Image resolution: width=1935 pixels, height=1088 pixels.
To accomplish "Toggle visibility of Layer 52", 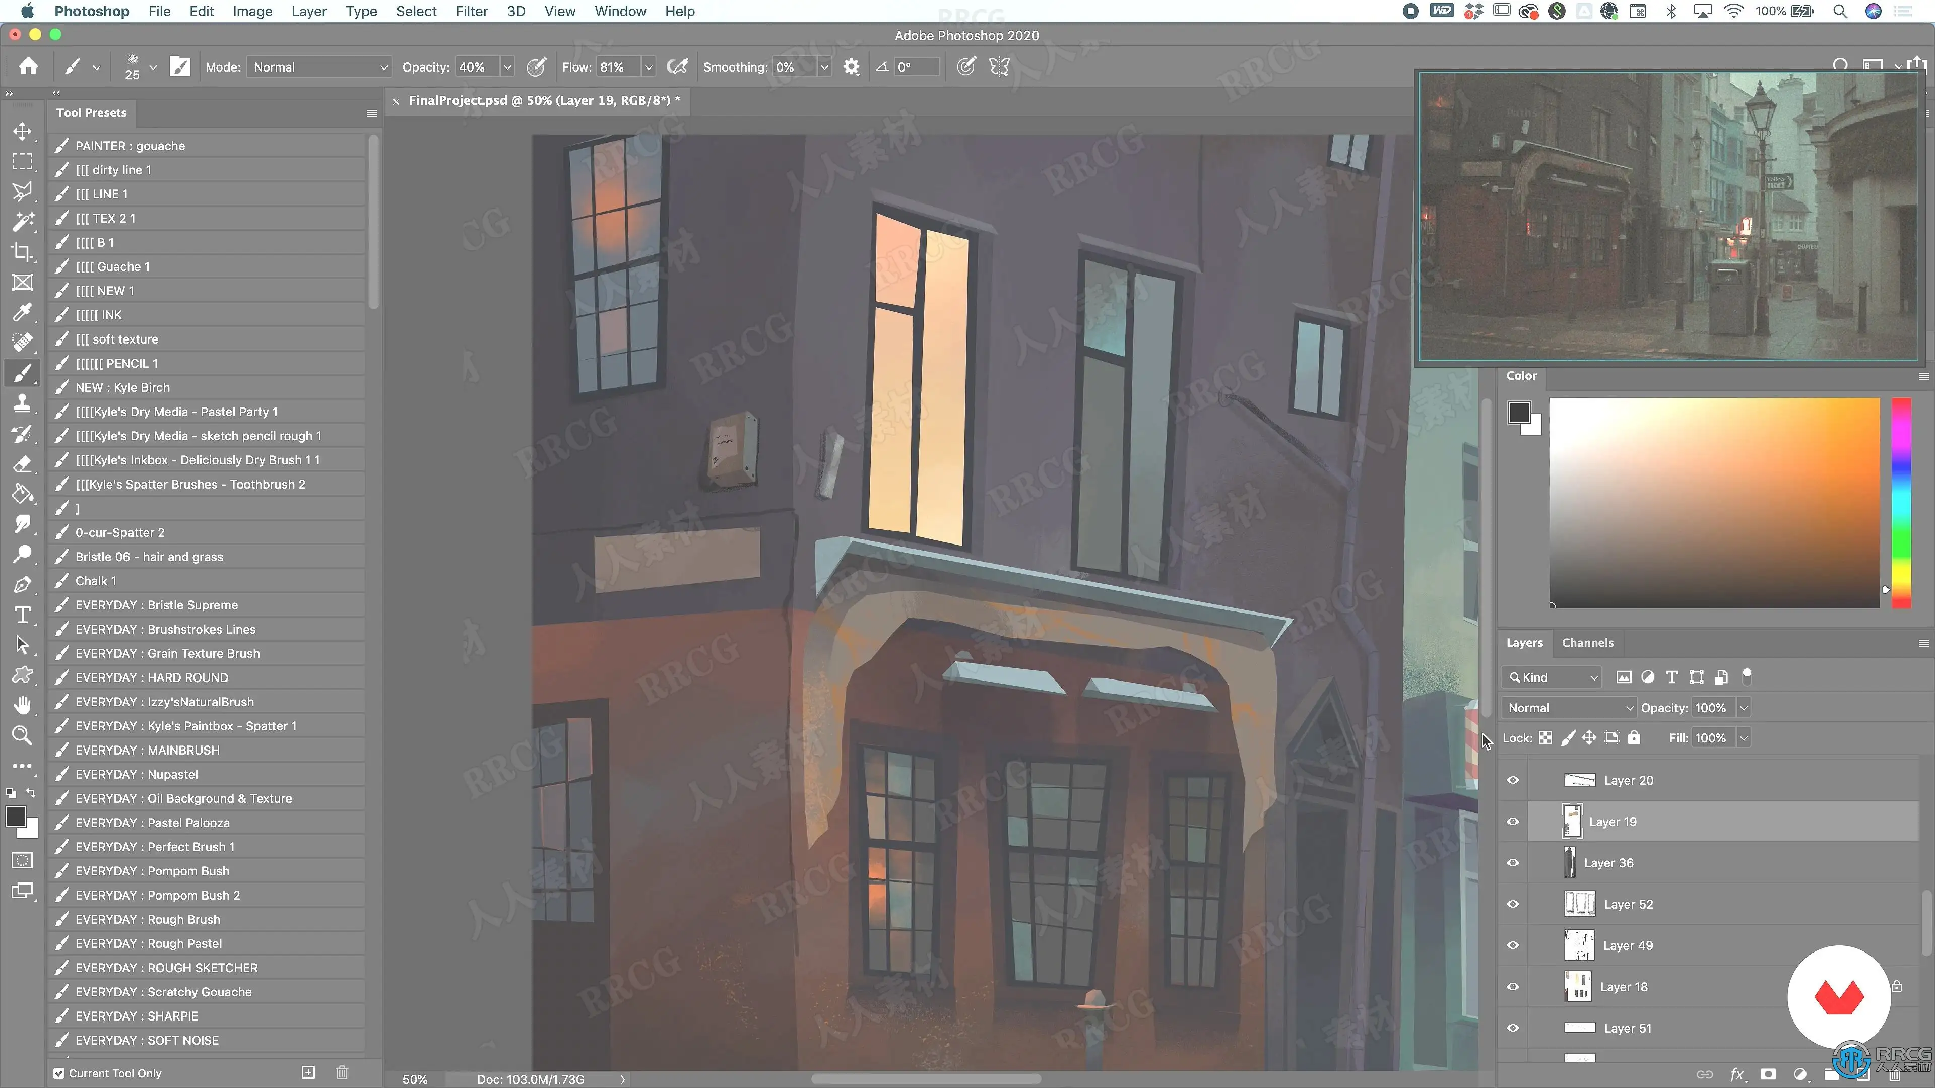I will pos(1513,904).
